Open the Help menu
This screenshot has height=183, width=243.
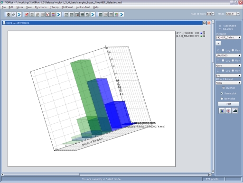95,7
